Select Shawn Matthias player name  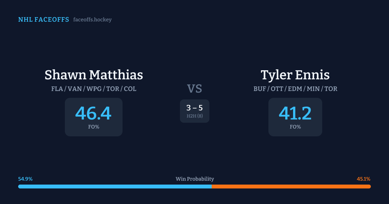94,75
